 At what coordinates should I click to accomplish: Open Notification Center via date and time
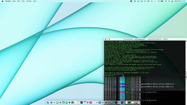(x=180, y=1)
